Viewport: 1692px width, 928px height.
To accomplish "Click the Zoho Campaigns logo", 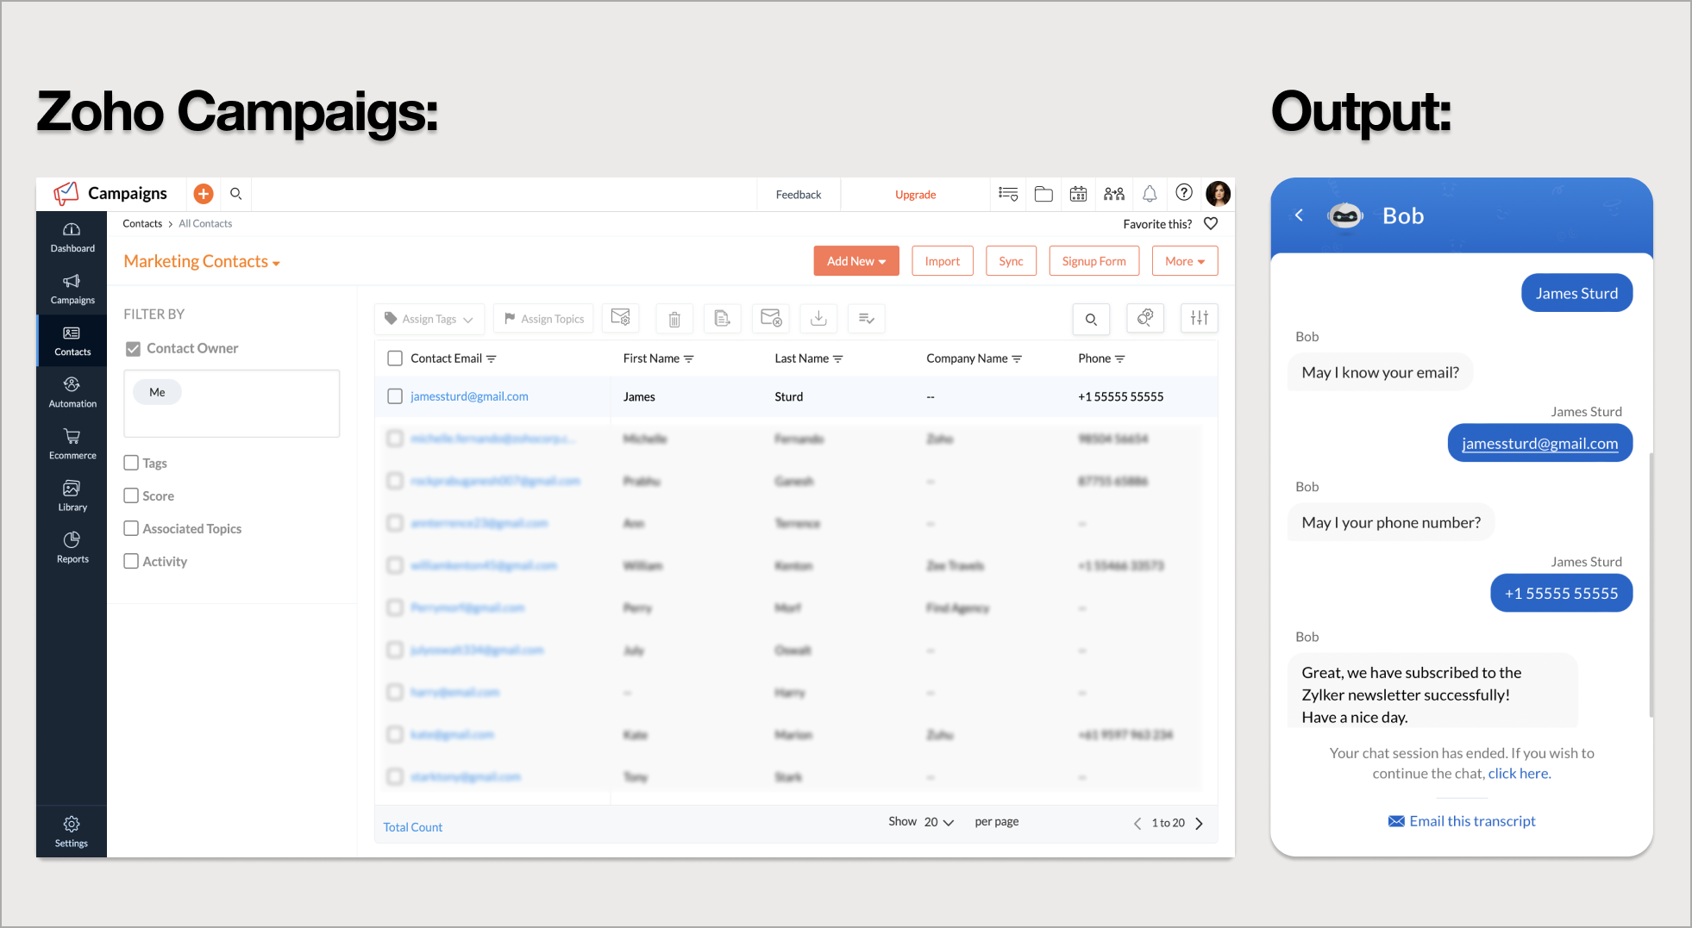I will pos(110,194).
